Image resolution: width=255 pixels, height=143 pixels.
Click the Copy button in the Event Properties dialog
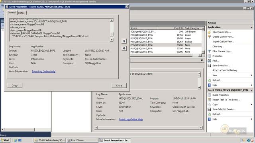pos(14,85)
